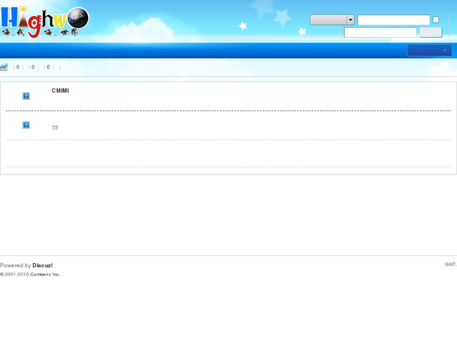The width and height of the screenshot is (457, 342).
Task: Expand the blue dropdown in the navigation bar
Action: pyautogui.click(x=429, y=50)
